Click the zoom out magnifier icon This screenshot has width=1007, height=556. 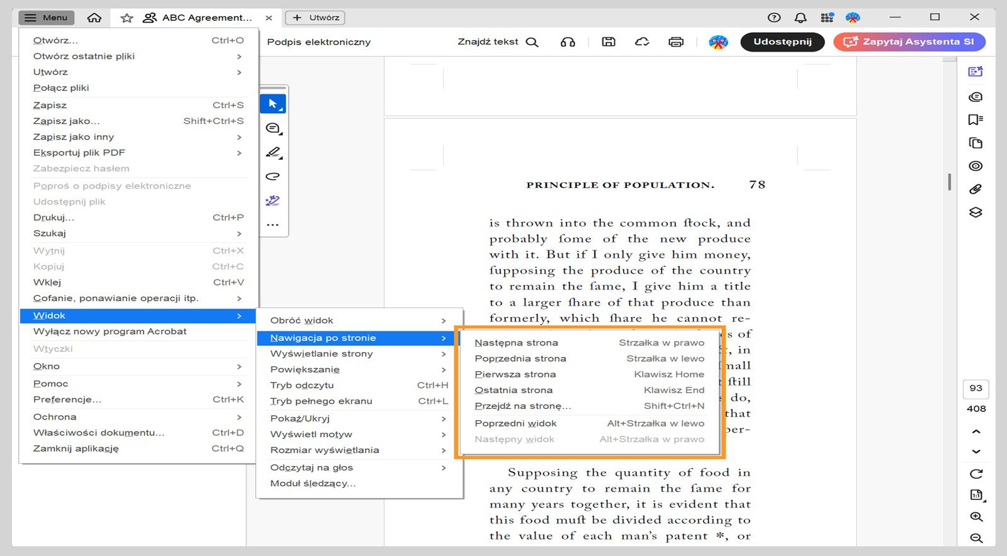976,538
